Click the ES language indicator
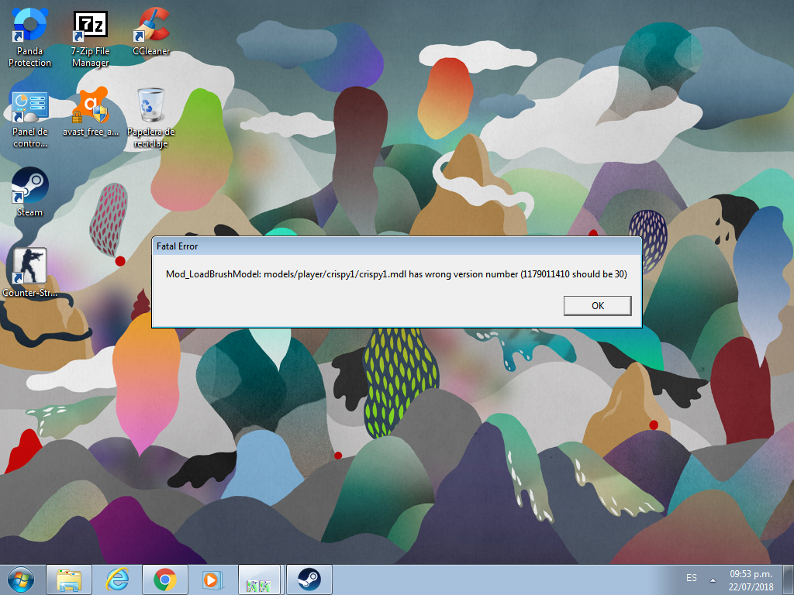Viewport: 794px width, 595px height. (x=691, y=578)
